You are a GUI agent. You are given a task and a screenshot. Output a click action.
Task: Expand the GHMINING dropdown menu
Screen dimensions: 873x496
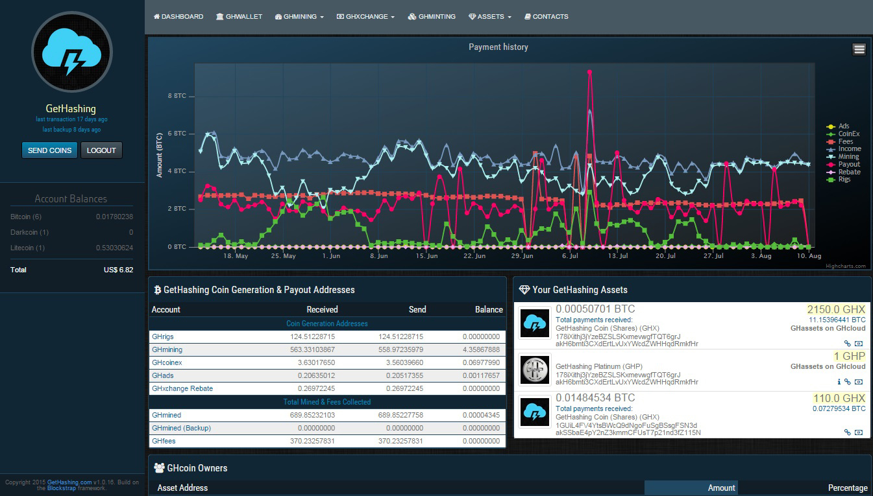pos(299,17)
